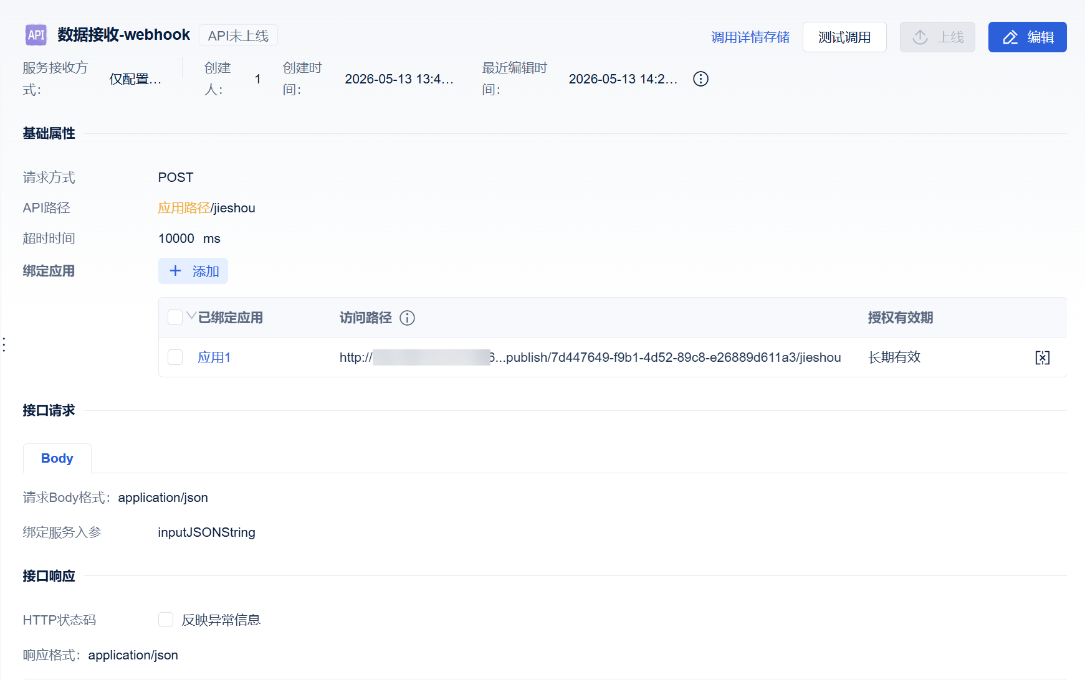Expand truncated 最近编辑时间 value
1085x680 pixels.
pos(623,79)
